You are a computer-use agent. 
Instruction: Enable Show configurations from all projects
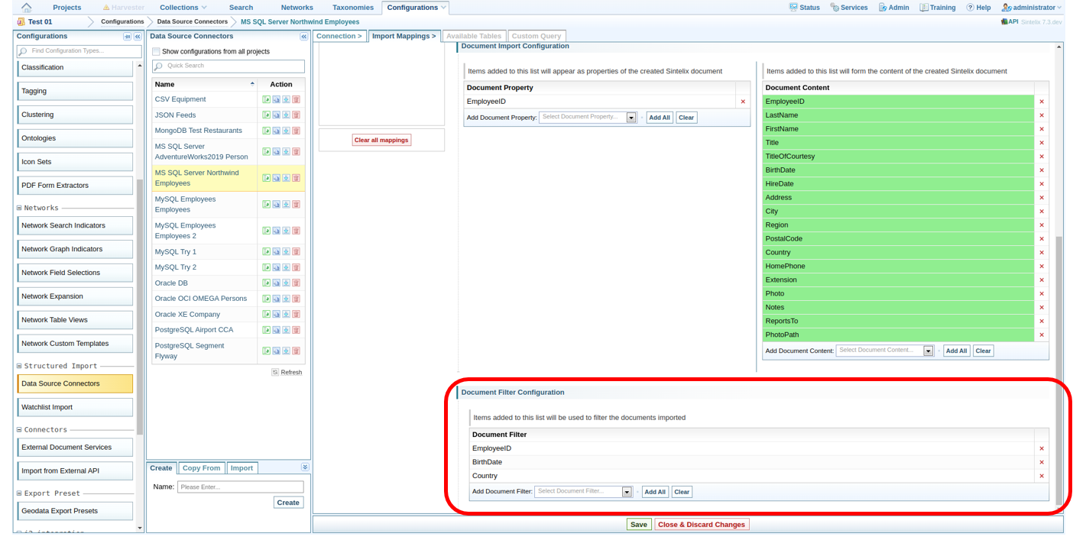pos(157,52)
